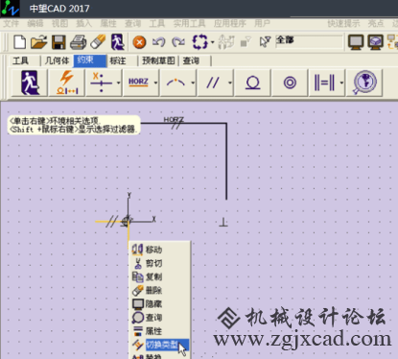Click the parallel lines constraint icon
This screenshot has width=398, height=359.
point(213,83)
